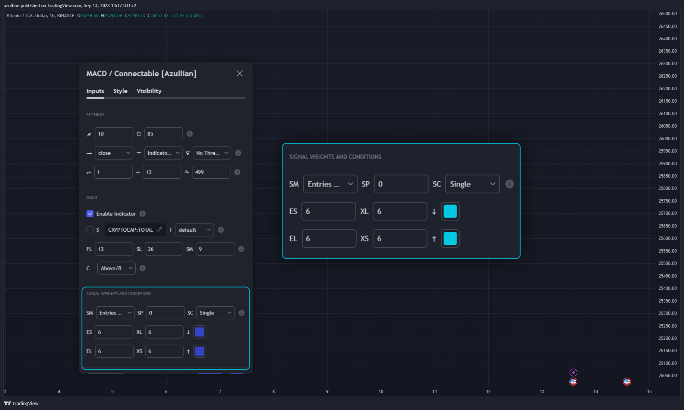This screenshot has width=684, height=410.
Task: Click the TradingView logo at the bottom left
Action: click(x=21, y=403)
